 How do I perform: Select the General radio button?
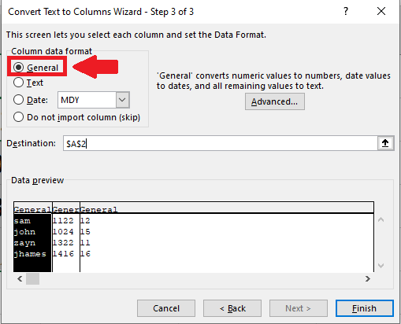tap(18, 68)
